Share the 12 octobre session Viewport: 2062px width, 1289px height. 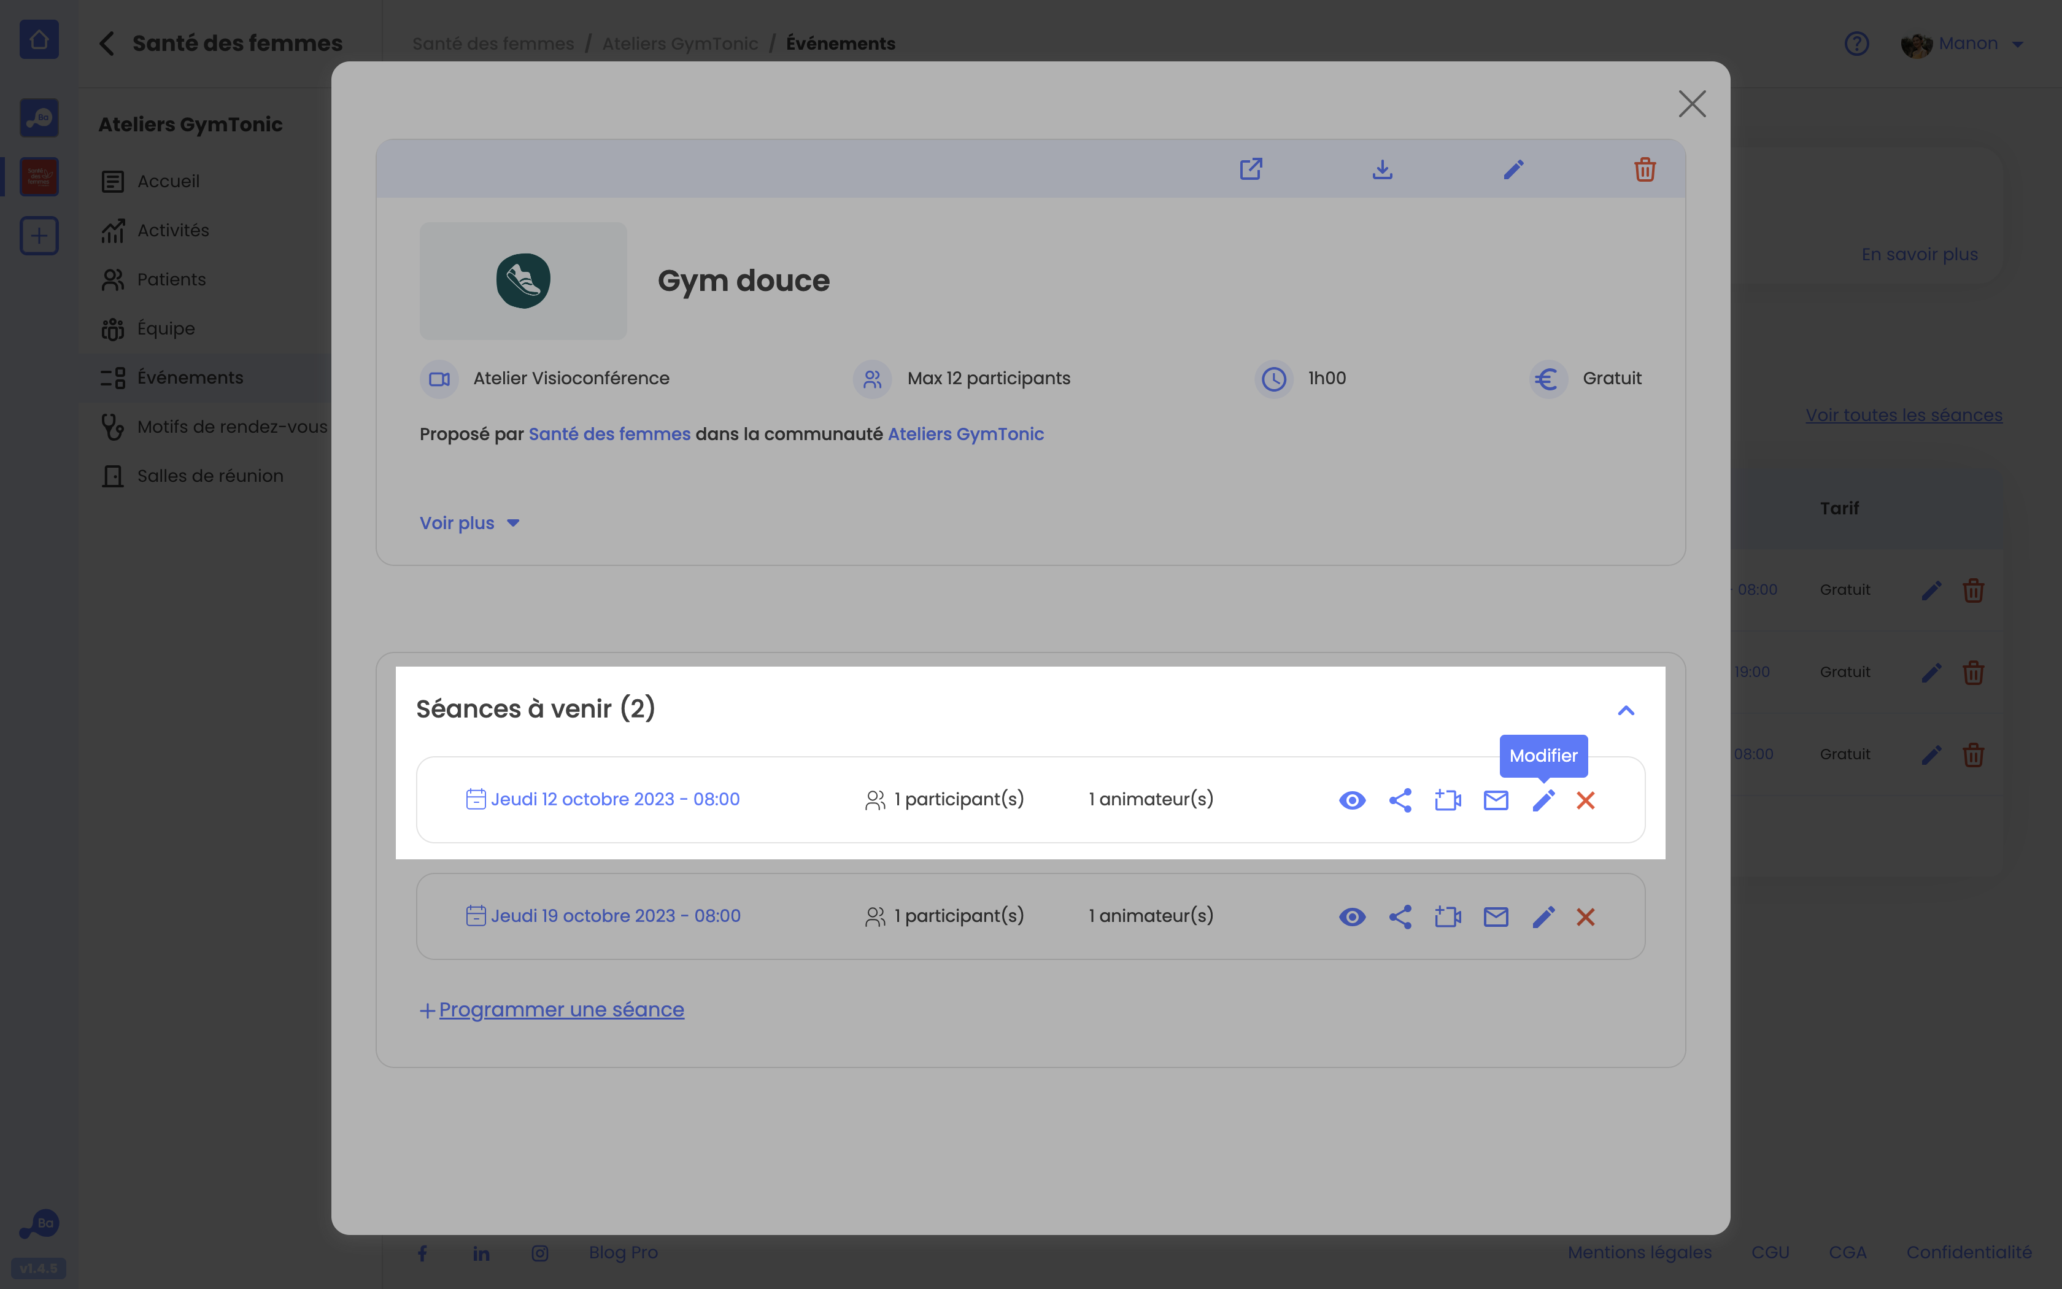(1400, 800)
